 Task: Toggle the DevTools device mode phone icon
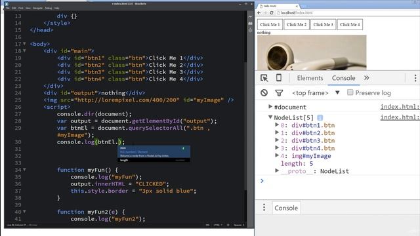278,78
